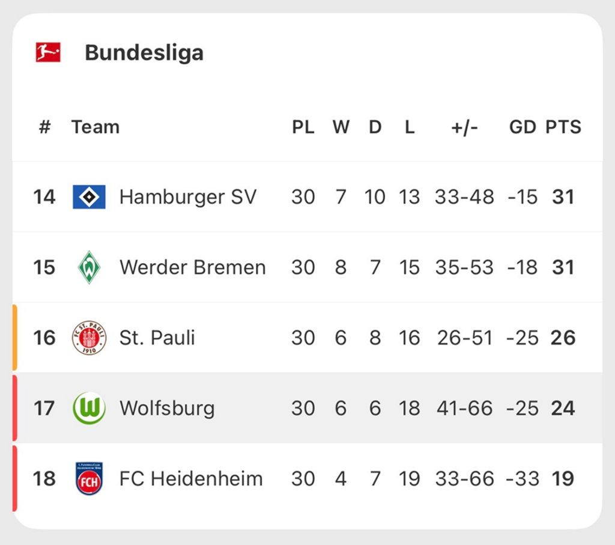Open the Werder Bremen team name
615x545 pixels.
pyautogui.click(x=193, y=267)
